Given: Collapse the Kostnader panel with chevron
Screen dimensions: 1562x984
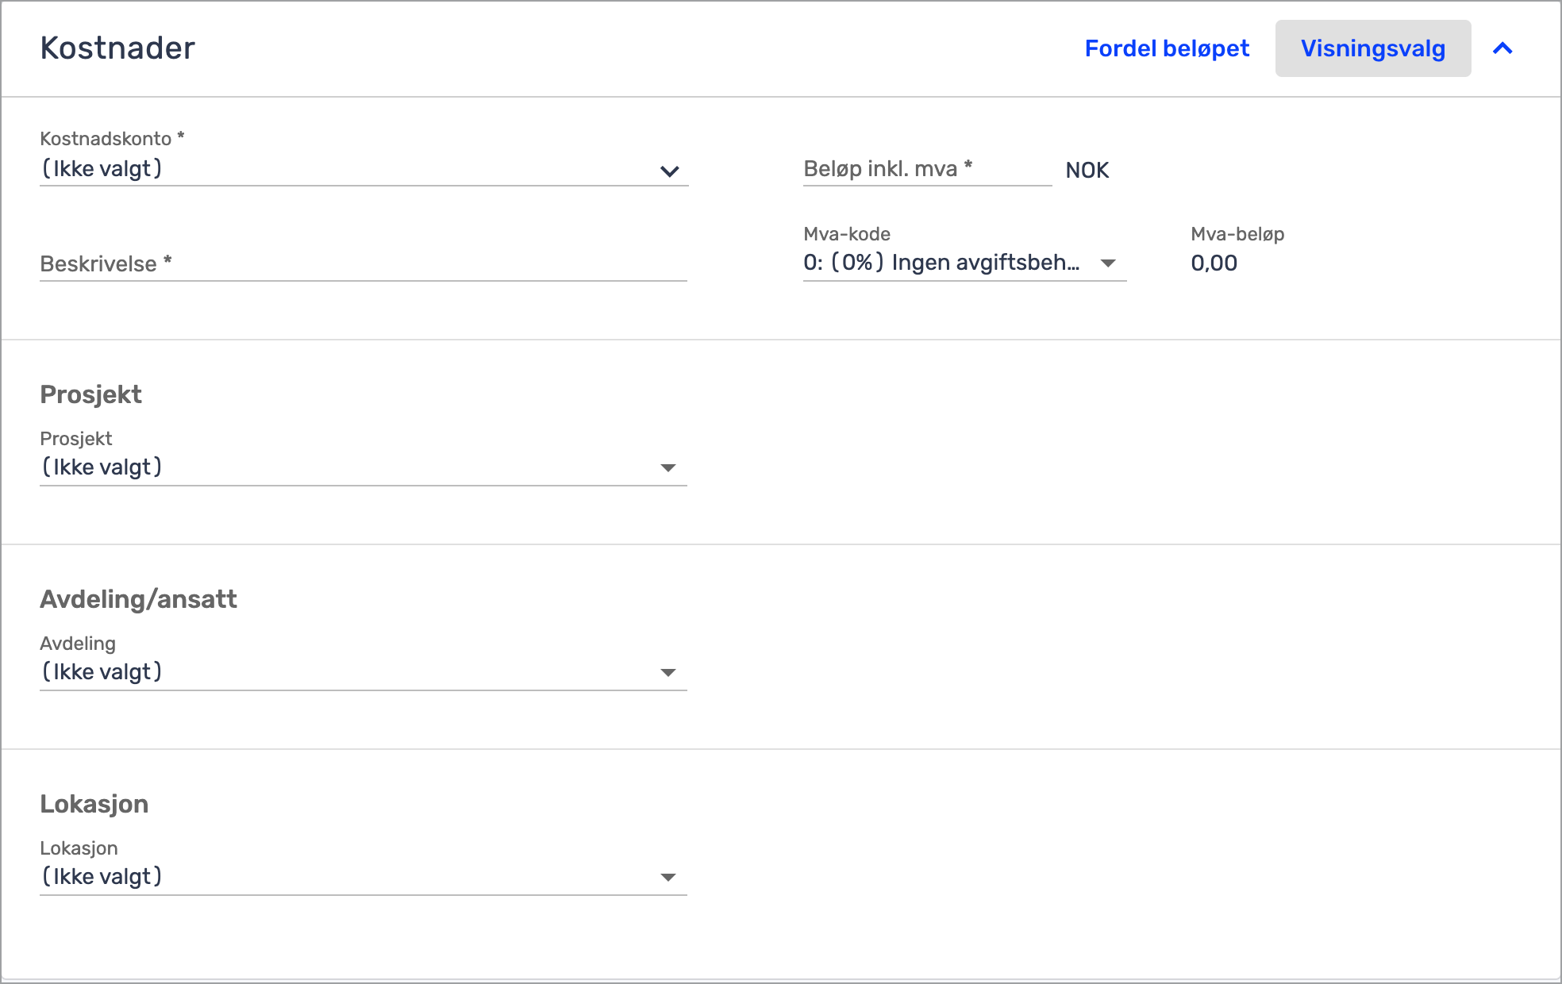Looking at the screenshot, I should tap(1502, 48).
